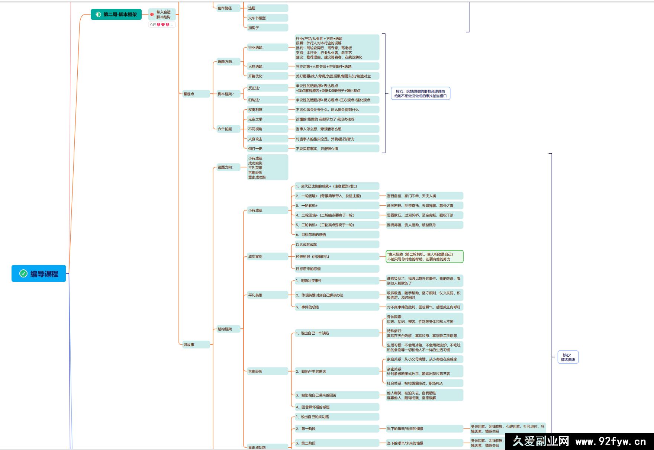This screenshot has height=450, width=654.
Task: Select the 结构框架 branch node
Action: pos(225,329)
